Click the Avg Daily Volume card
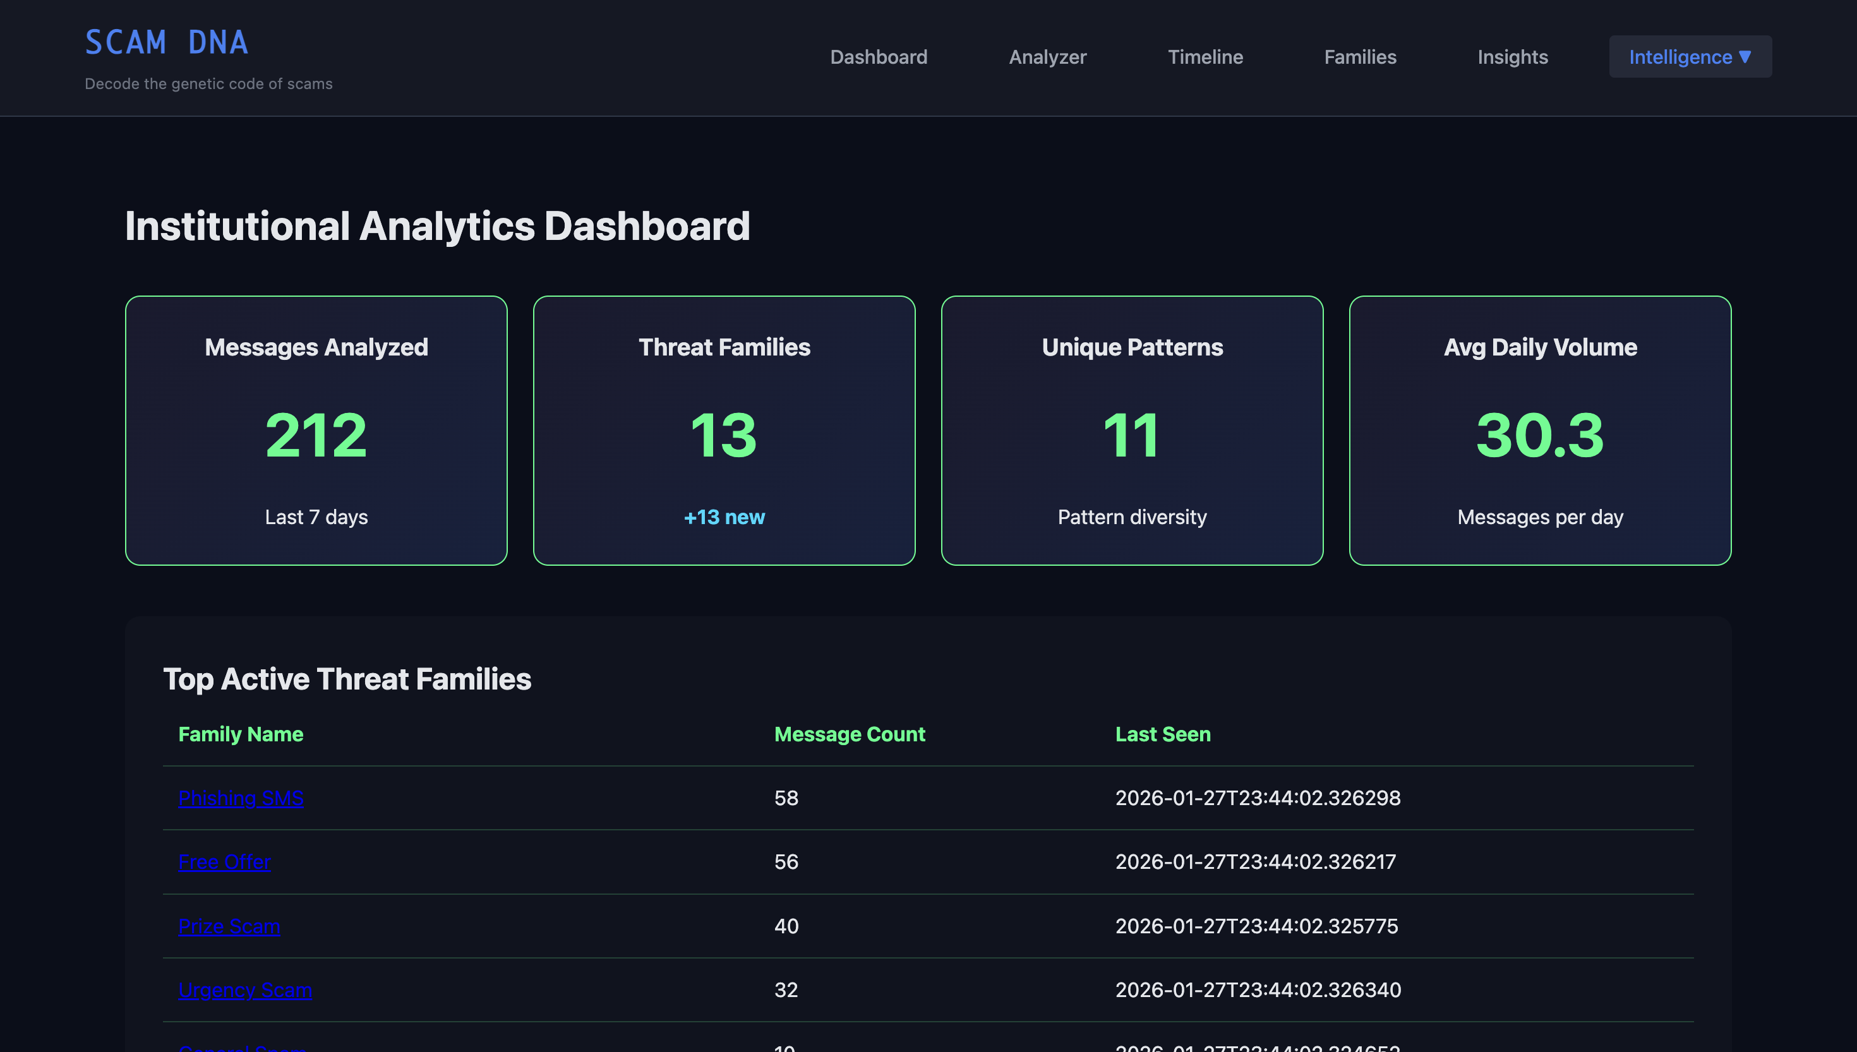Screen dimensions: 1857x1052 [x=1539, y=430]
